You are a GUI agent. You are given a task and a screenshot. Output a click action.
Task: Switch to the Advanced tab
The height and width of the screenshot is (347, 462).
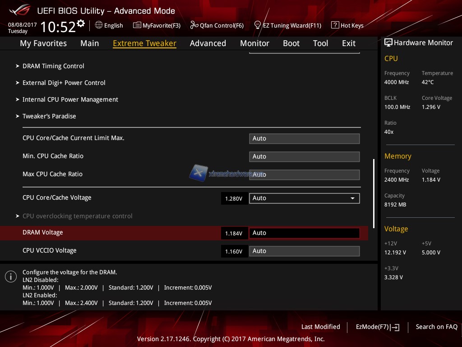pyautogui.click(x=208, y=43)
